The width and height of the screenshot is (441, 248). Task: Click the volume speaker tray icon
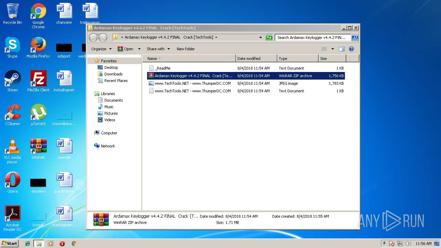[x=408, y=244]
